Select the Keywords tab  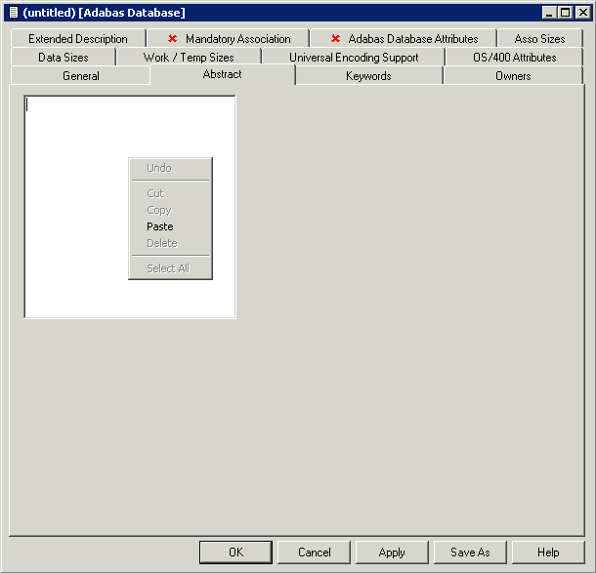[368, 76]
